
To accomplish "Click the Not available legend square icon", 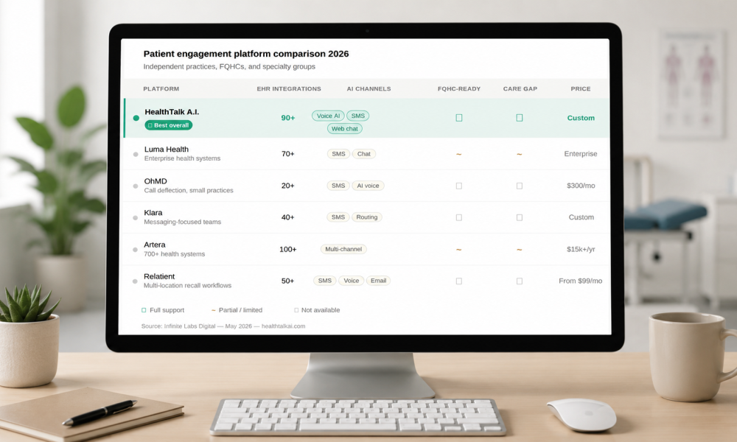I will pos(296,310).
